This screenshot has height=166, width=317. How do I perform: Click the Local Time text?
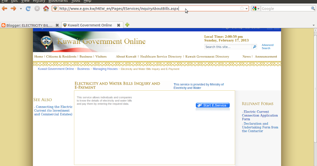click(223, 37)
